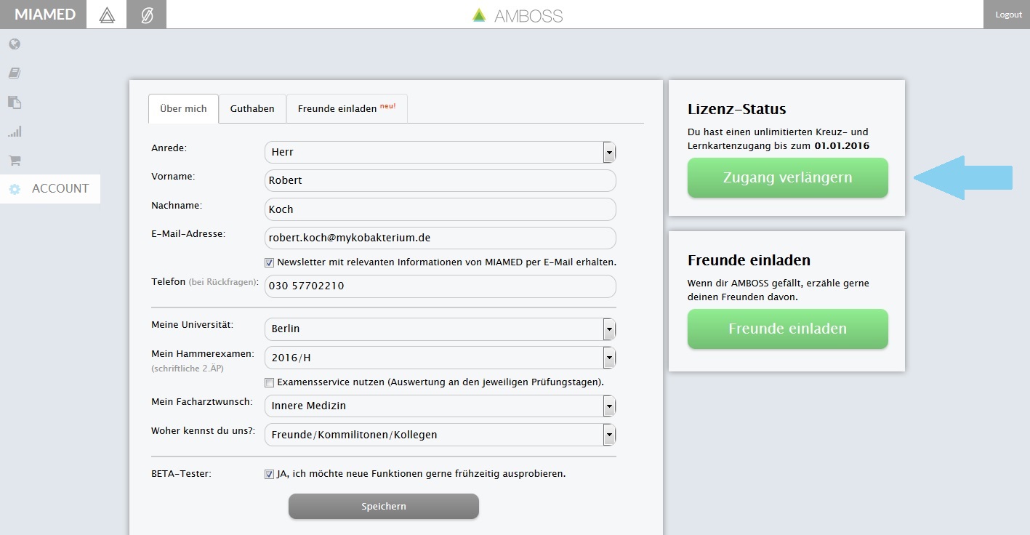Viewport: 1030px width, 535px height.
Task: Open the Meine Universität dropdown showing Berlin
Action: (x=440, y=329)
